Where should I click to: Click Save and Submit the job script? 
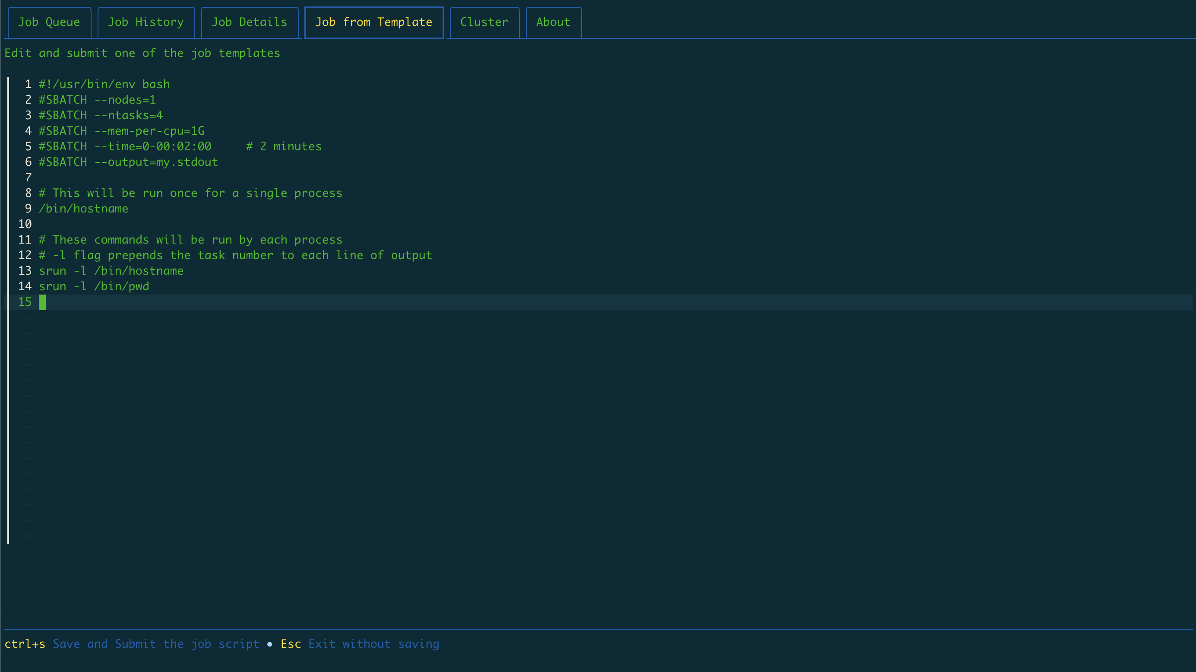click(x=156, y=644)
